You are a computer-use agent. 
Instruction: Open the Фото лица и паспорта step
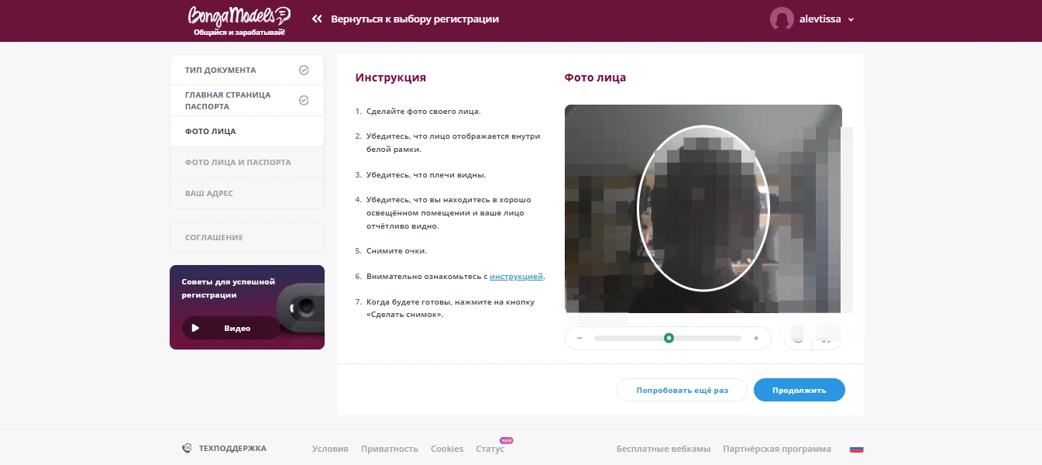(238, 163)
